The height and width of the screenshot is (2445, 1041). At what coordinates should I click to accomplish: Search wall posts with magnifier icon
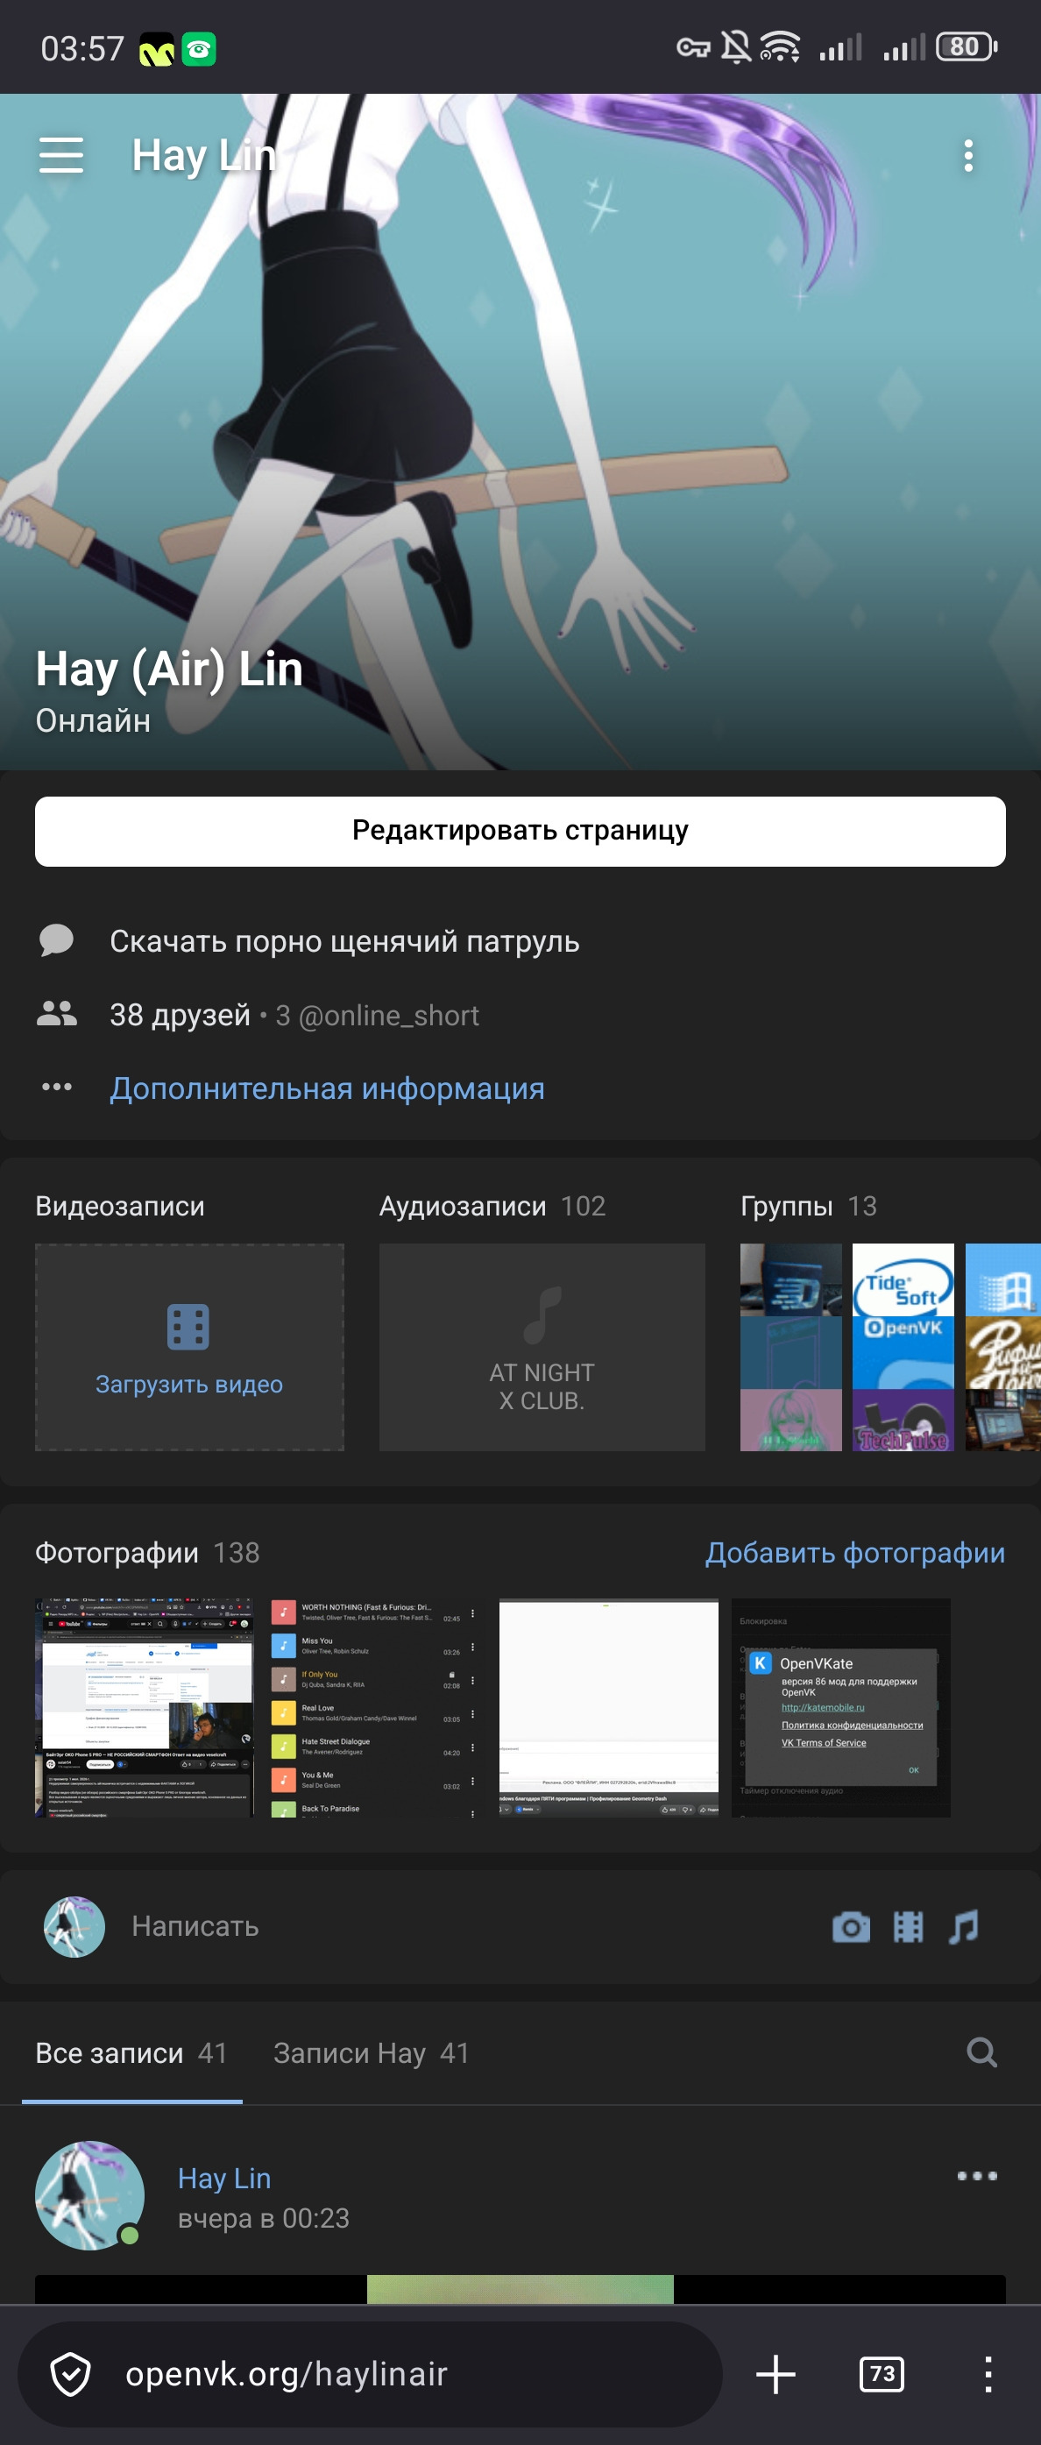click(981, 2052)
